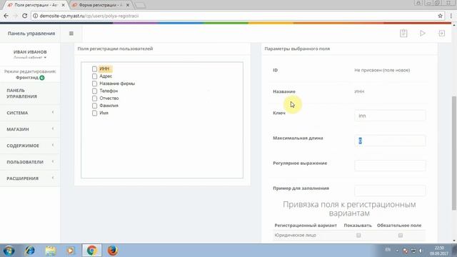The height and width of the screenshot is (257, 457).
Task: Click the green Фронтэнд mode indicator
Action: (42, 78)
